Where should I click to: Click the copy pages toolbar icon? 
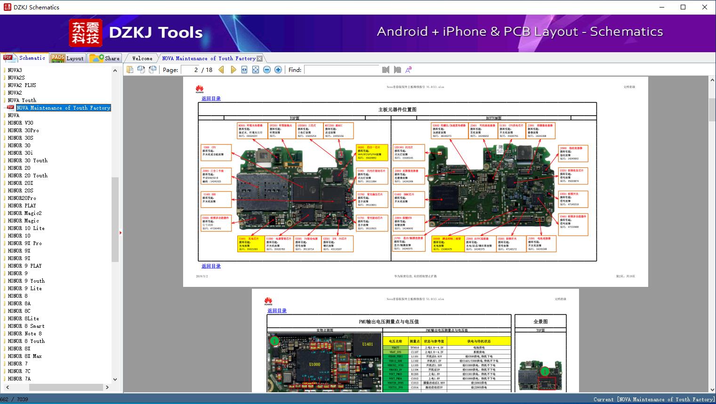130,70
